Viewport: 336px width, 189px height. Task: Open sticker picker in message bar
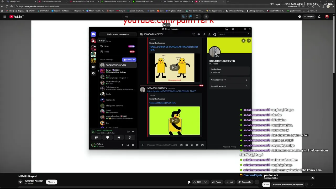(x=192, y=145)
